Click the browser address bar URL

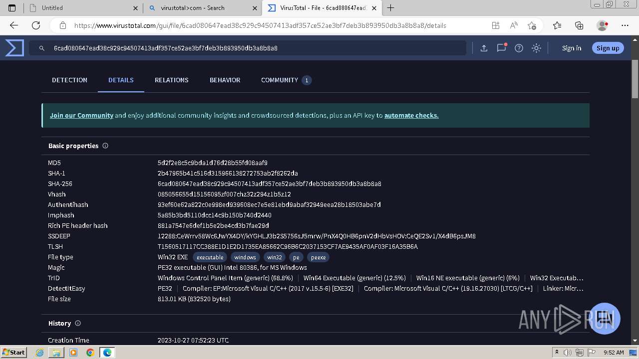(260, 25)
